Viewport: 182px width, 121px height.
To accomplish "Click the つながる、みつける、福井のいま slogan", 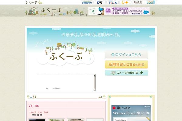I will coord(91,35).
